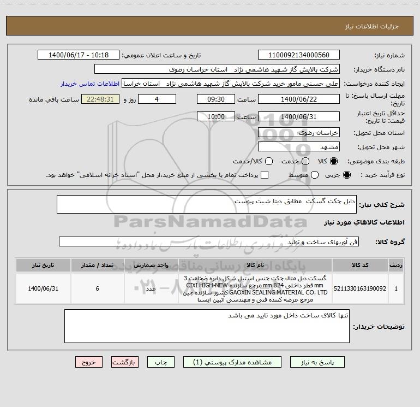Click response deadline date 1400/06/22 field

click(x=299, y=99)
